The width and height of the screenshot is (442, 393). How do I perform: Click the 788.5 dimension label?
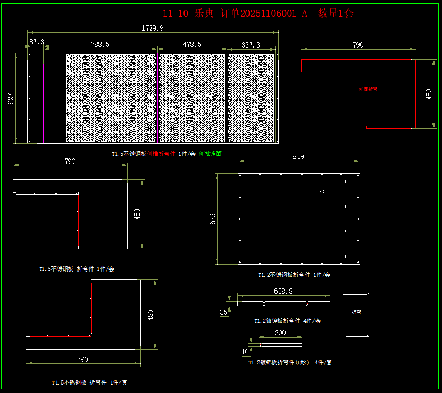[x=100, y=45]
